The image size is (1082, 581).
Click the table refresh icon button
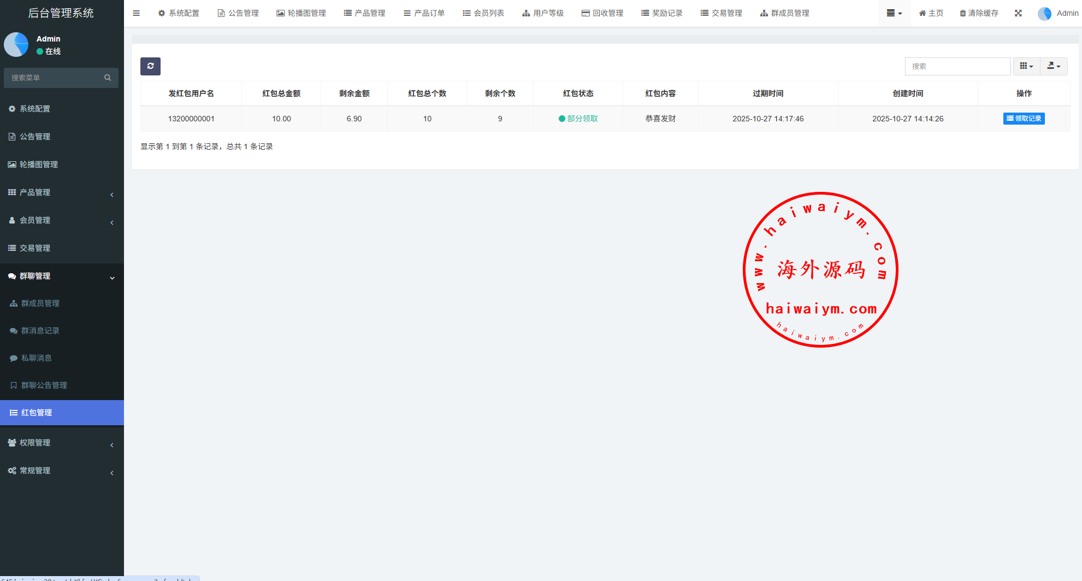[150, 66]
